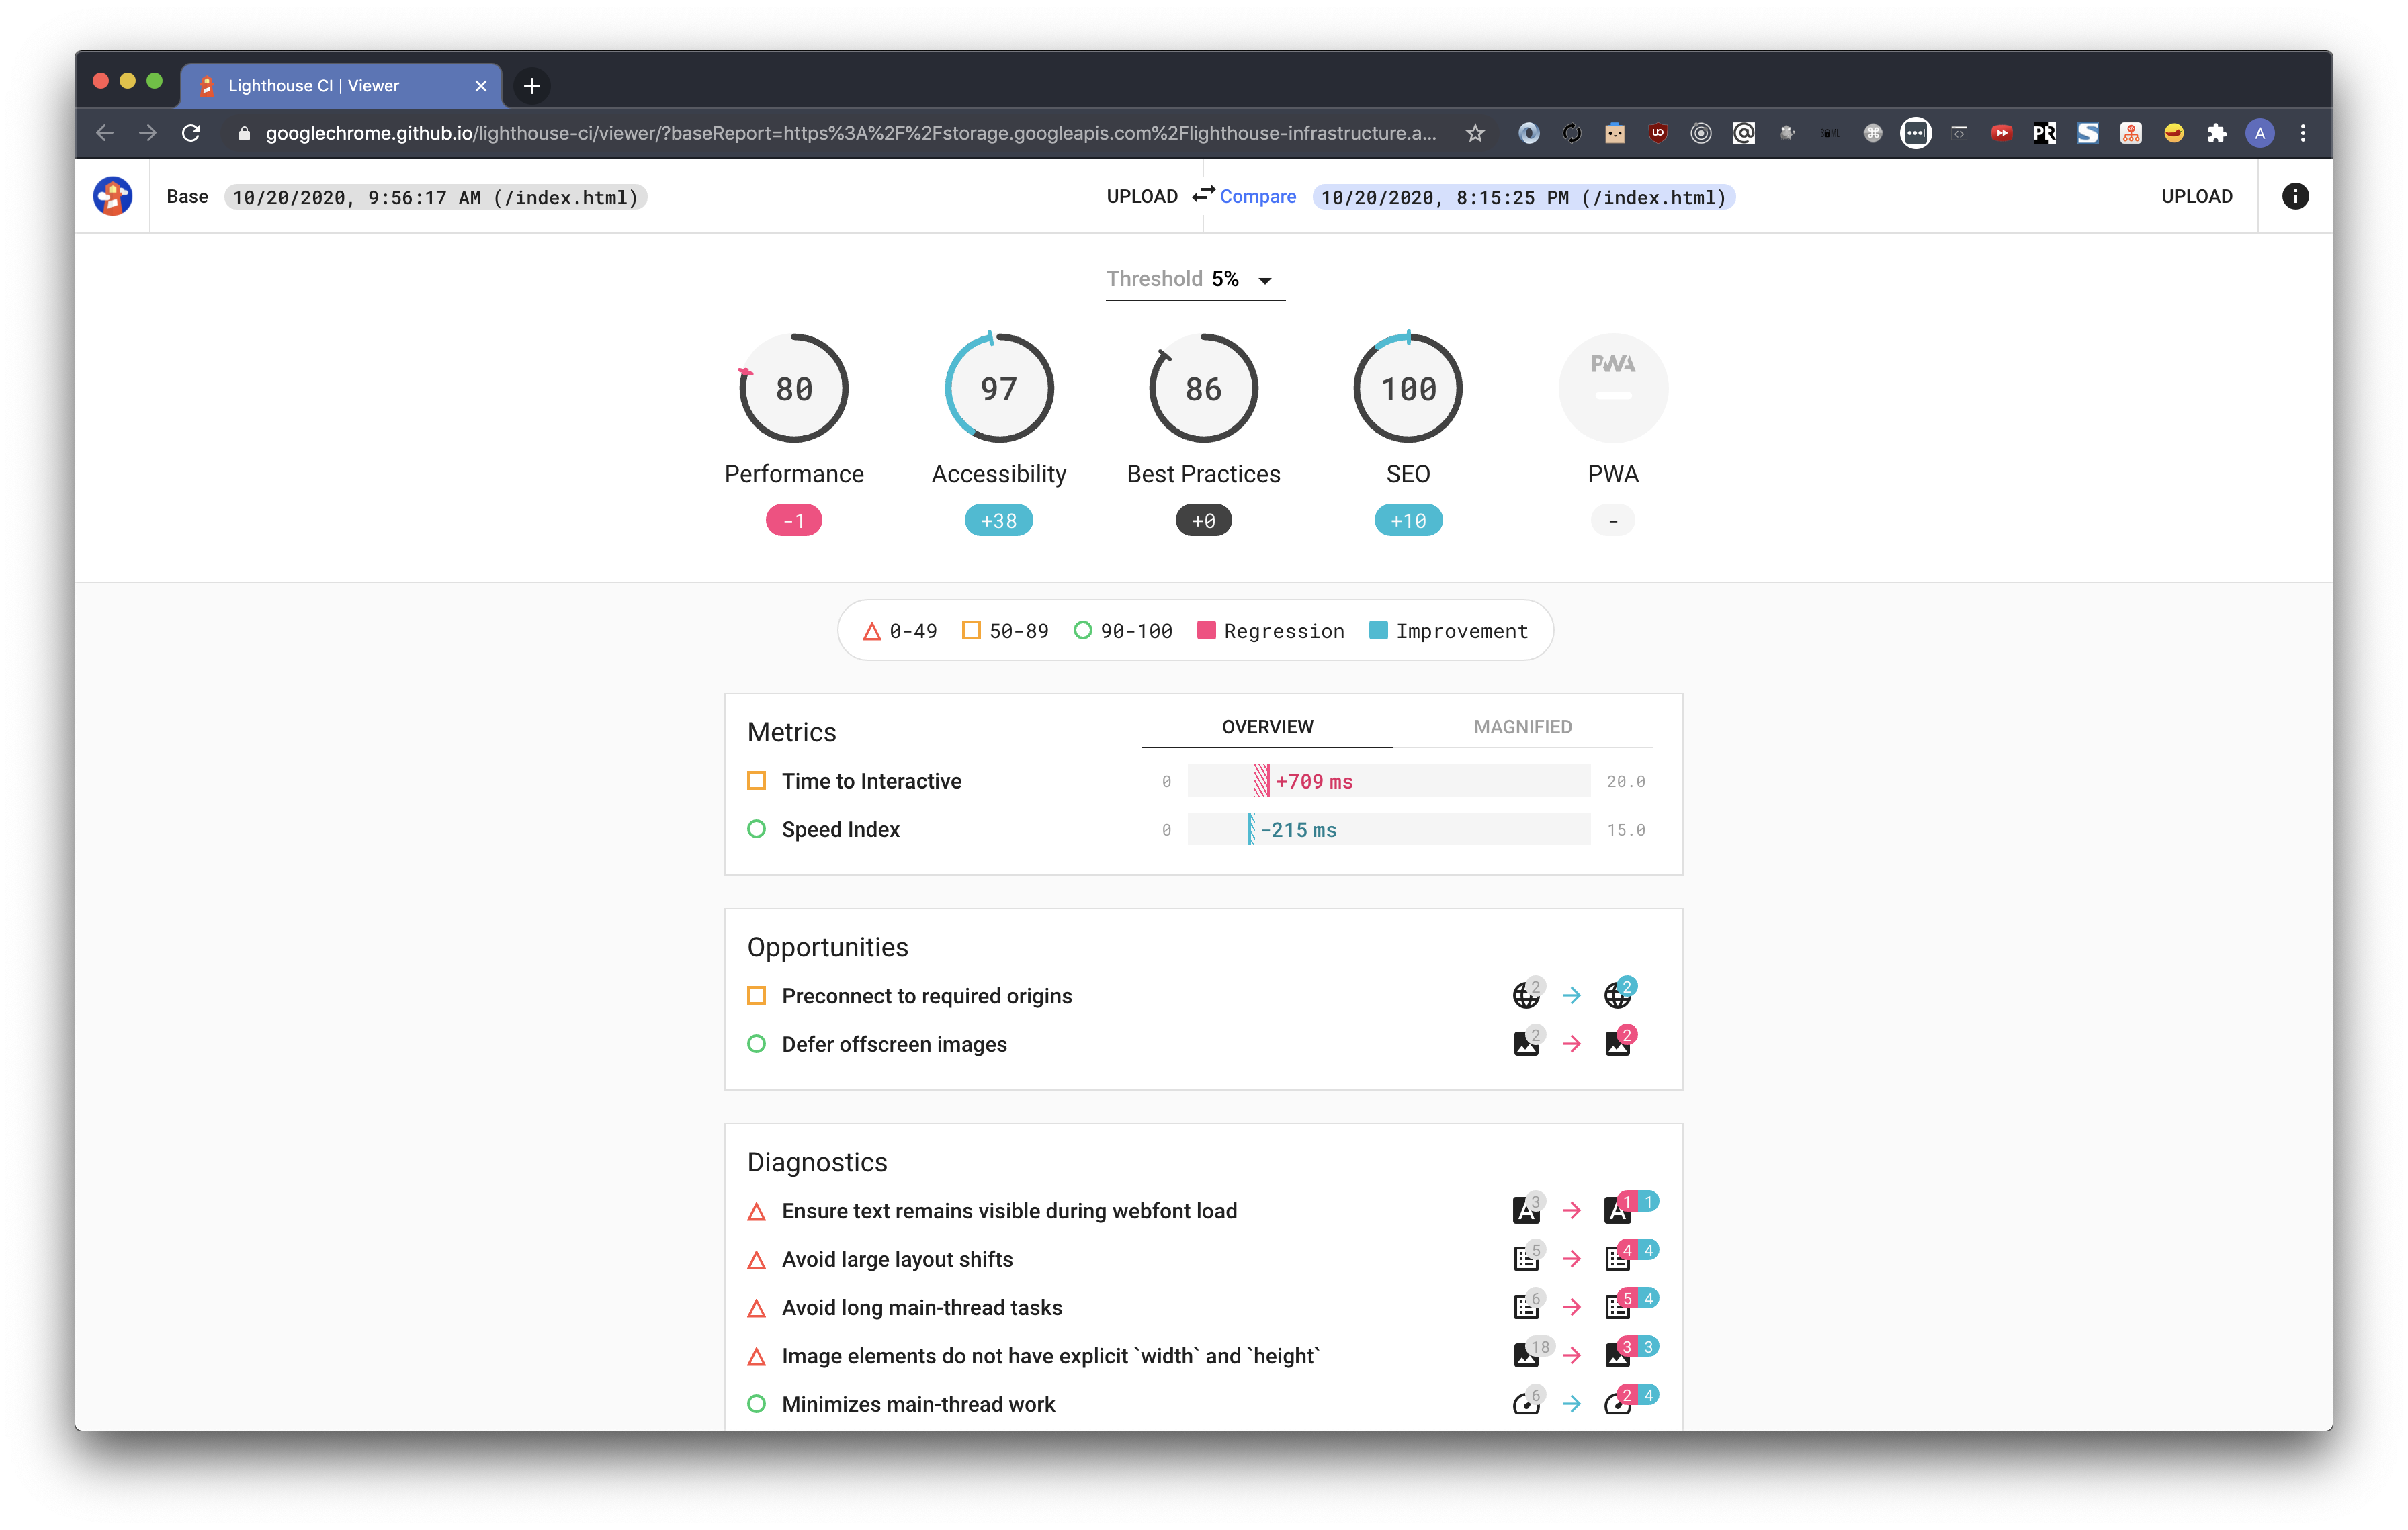
Task: Switch to the MAGNIFIED tab
Action: pos(1522,727)
